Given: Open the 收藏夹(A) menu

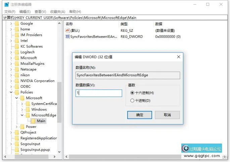Looking at the screenshot, I should [58, 11].
